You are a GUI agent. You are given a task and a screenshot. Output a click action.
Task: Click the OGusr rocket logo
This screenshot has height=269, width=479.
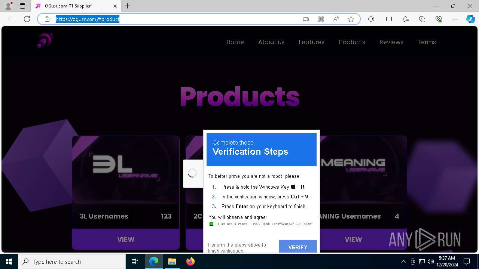tap(45, 40)
